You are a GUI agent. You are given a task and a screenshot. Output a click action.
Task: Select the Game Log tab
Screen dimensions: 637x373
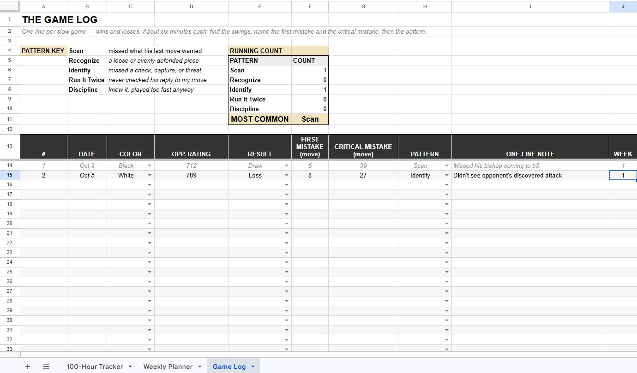pyautogui.click(x=229, y=367)
